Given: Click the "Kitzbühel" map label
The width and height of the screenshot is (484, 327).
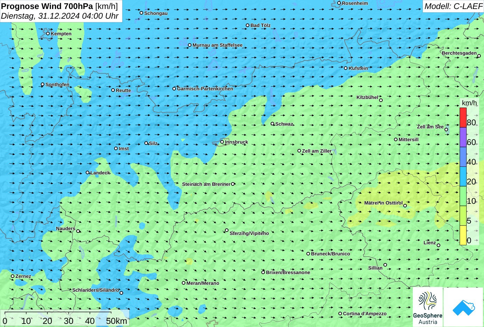Looking at the screenshot, I should (x=367, y=97).
